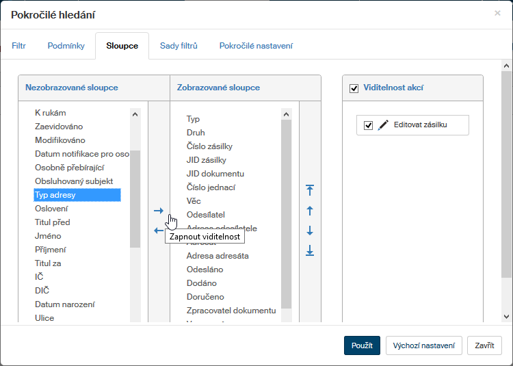Screen dimensions: 513x366
Task: Switch to the Filtr tab
Action: (x=19, y=46)
